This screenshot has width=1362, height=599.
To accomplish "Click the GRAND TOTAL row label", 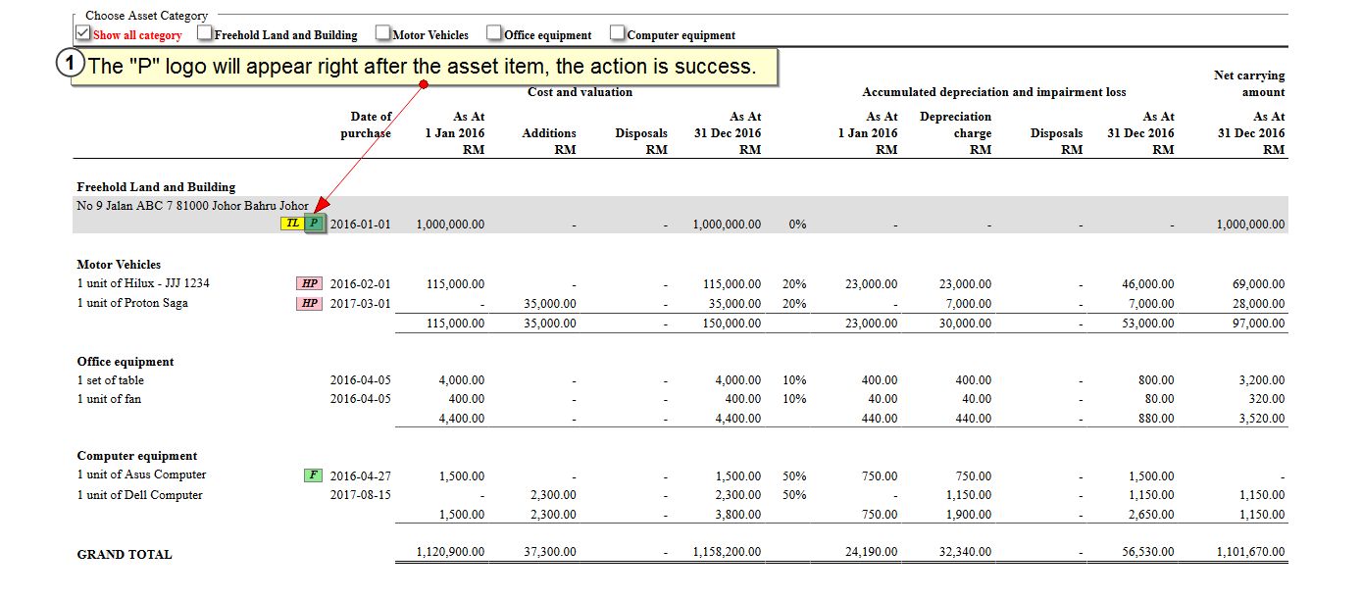I will click(125, 554).
